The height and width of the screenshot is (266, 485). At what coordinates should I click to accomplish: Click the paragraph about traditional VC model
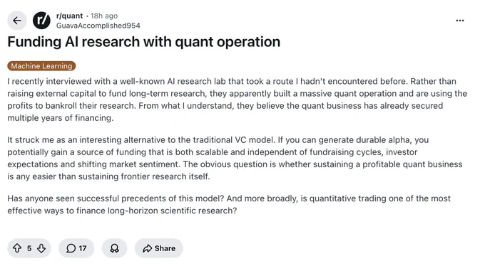(x=235, y=158)
